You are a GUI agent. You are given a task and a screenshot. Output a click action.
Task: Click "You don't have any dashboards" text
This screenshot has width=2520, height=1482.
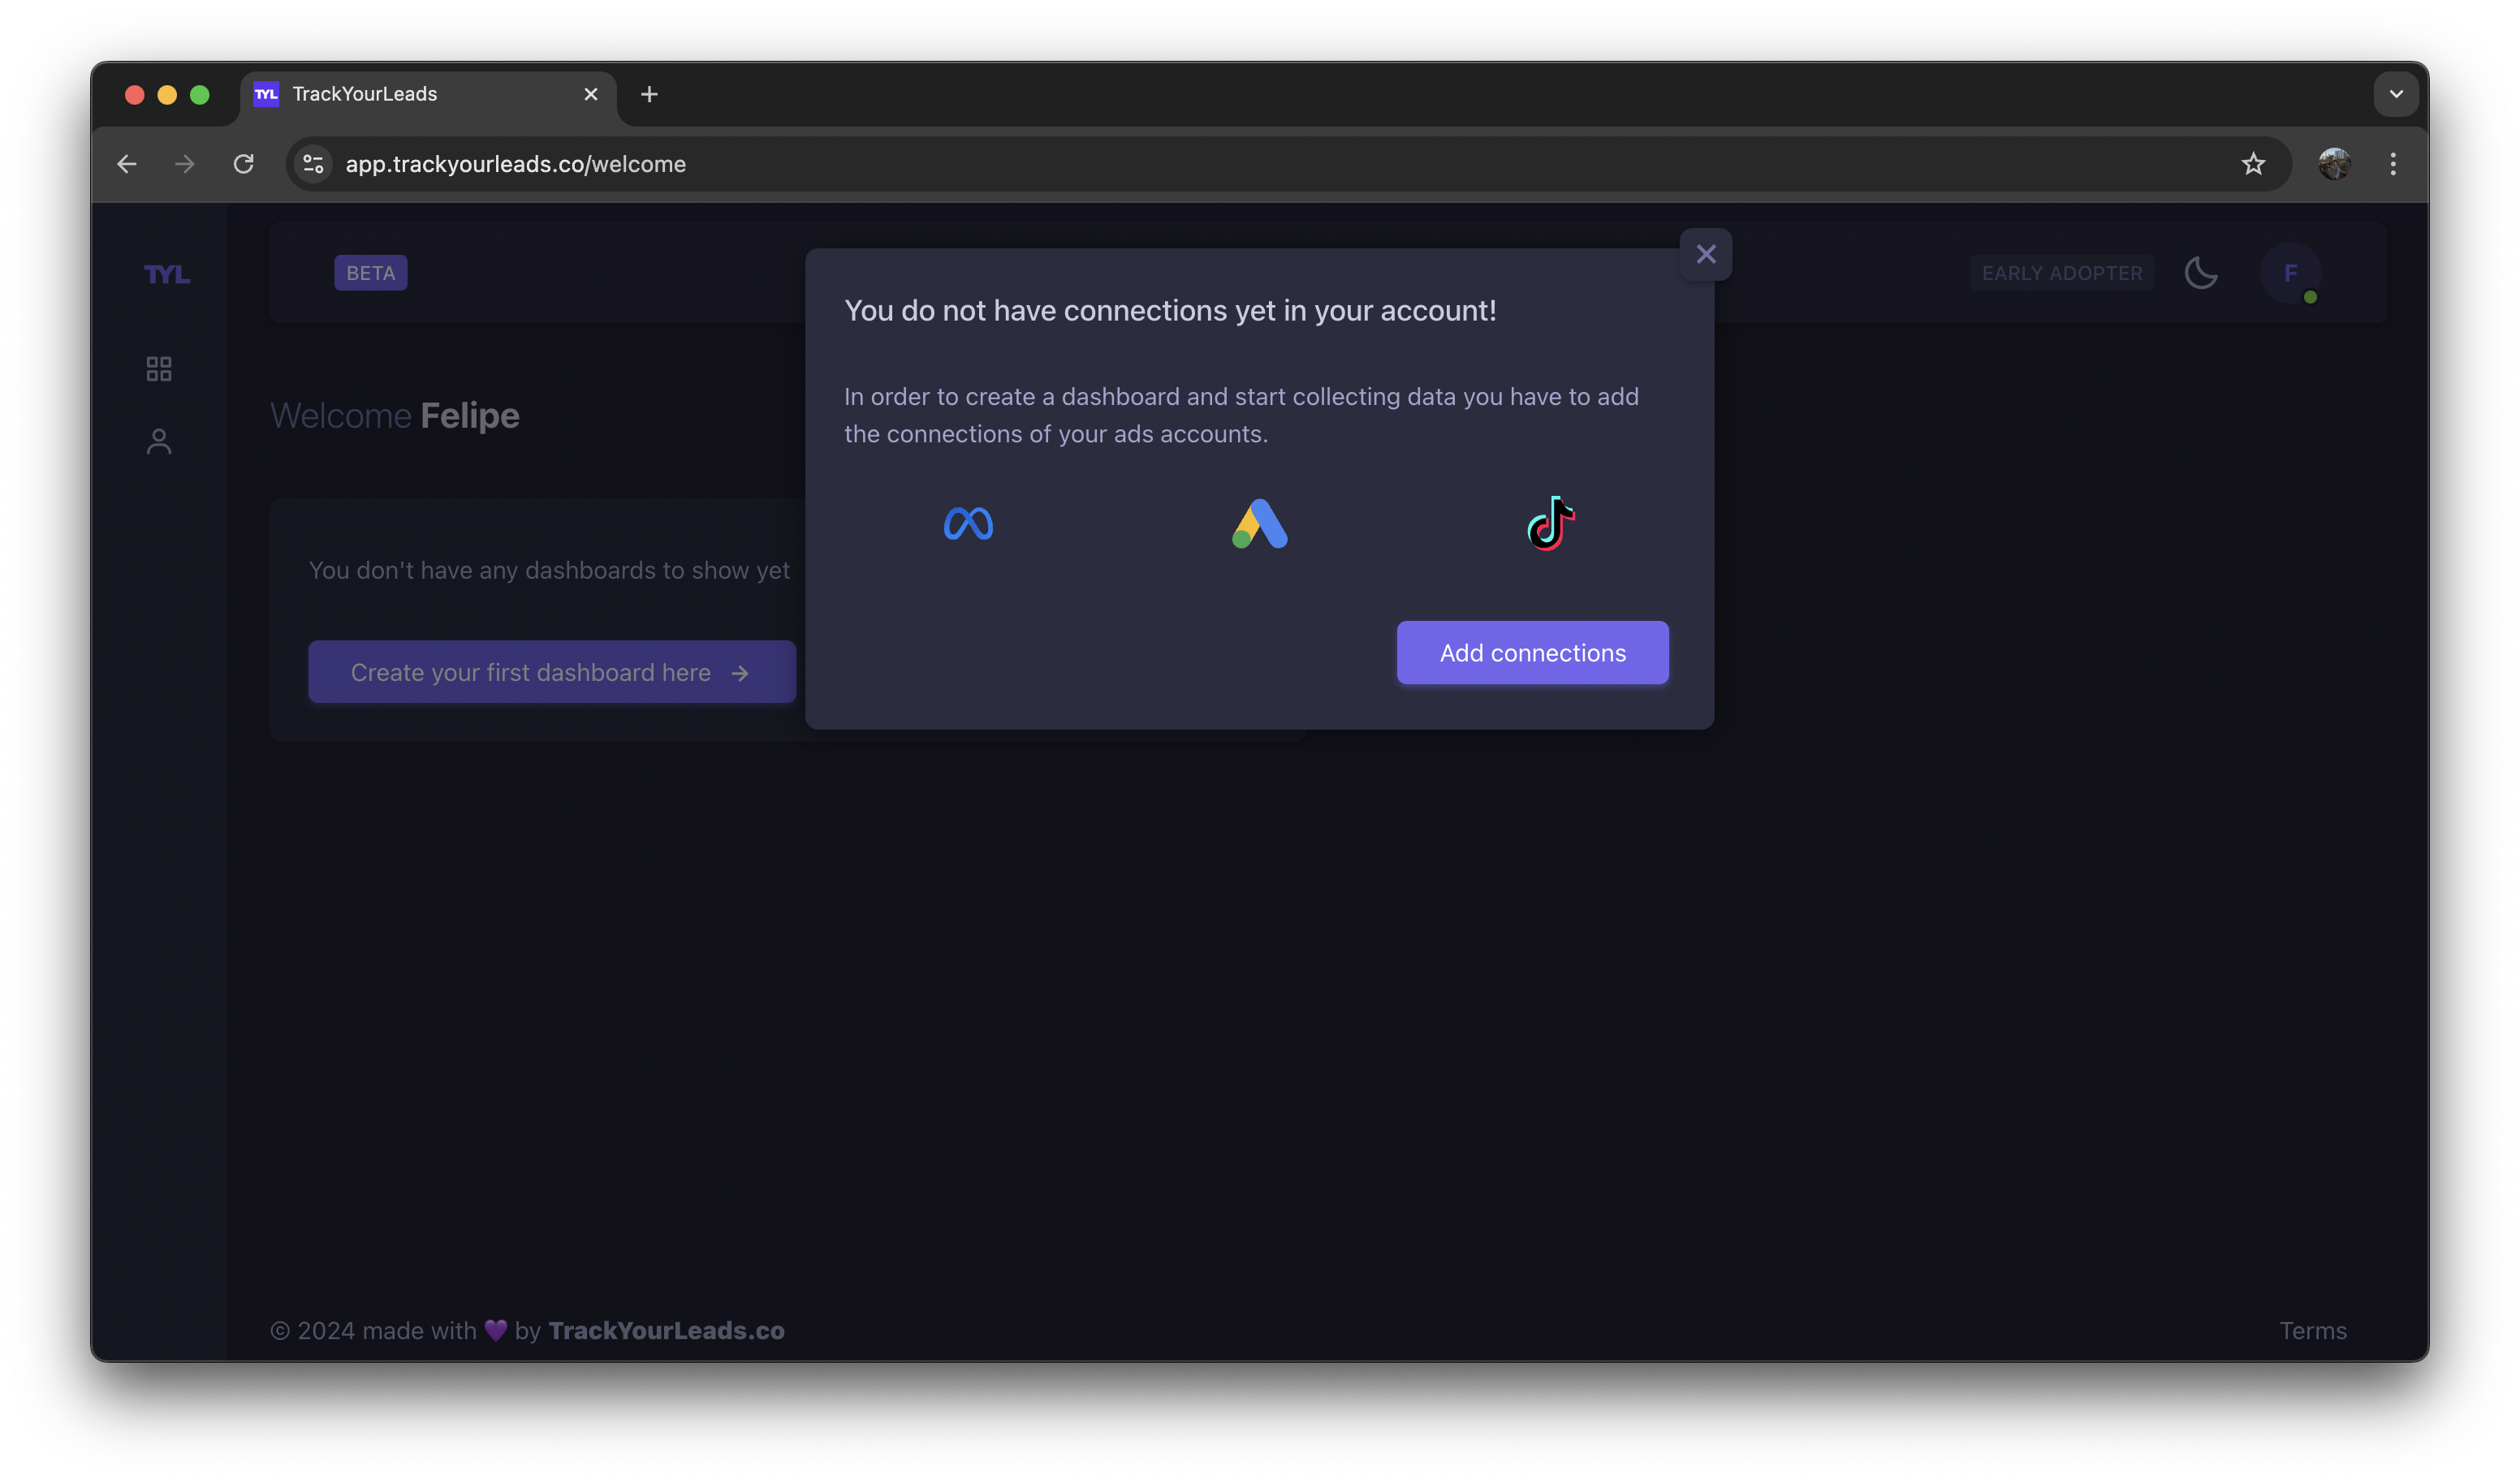click(x=549, y=570)
